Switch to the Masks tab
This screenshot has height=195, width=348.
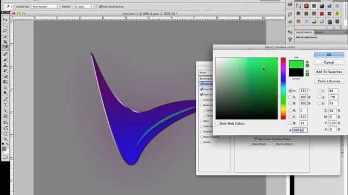click(319, 32)
